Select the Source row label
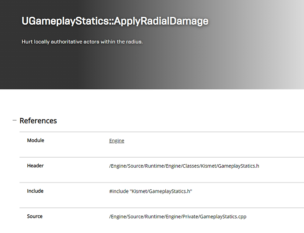The height and width of the screenshot is (233, 304). (x=35, y=216)
